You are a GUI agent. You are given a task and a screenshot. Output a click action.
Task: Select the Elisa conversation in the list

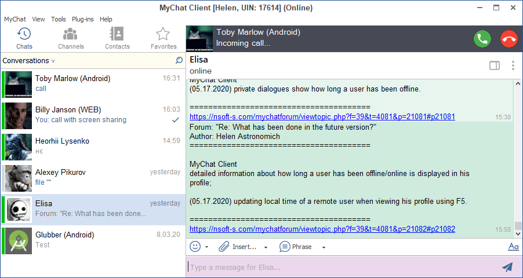[93, 210]
